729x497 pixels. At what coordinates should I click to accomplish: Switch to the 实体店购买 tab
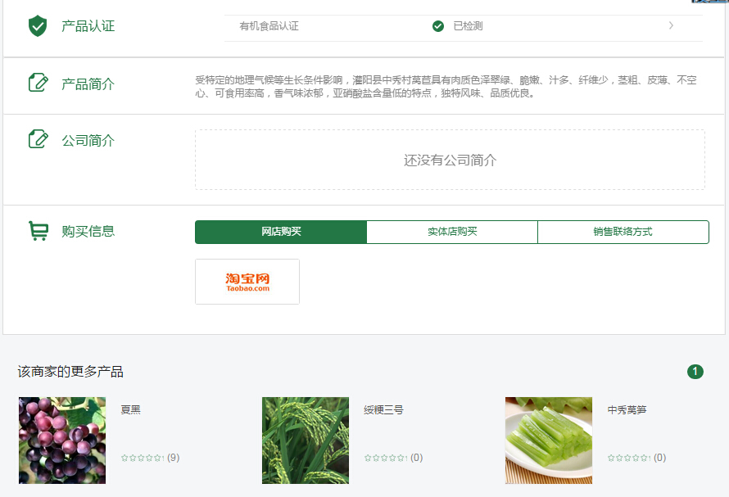click(x=452, y=232)
